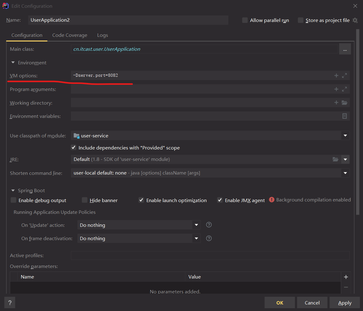Image resolution: width=363 pixels, height=311 pixels.
Task: Toggle the Hide banner checkbox
Action: [x=85, y=200]
